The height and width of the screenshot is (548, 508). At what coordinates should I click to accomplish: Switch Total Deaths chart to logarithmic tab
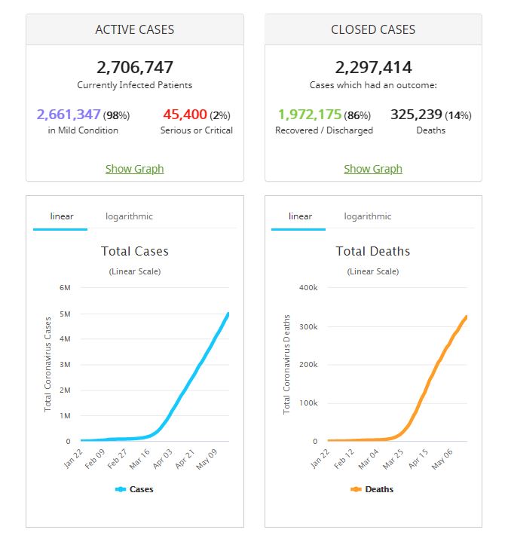368,216
